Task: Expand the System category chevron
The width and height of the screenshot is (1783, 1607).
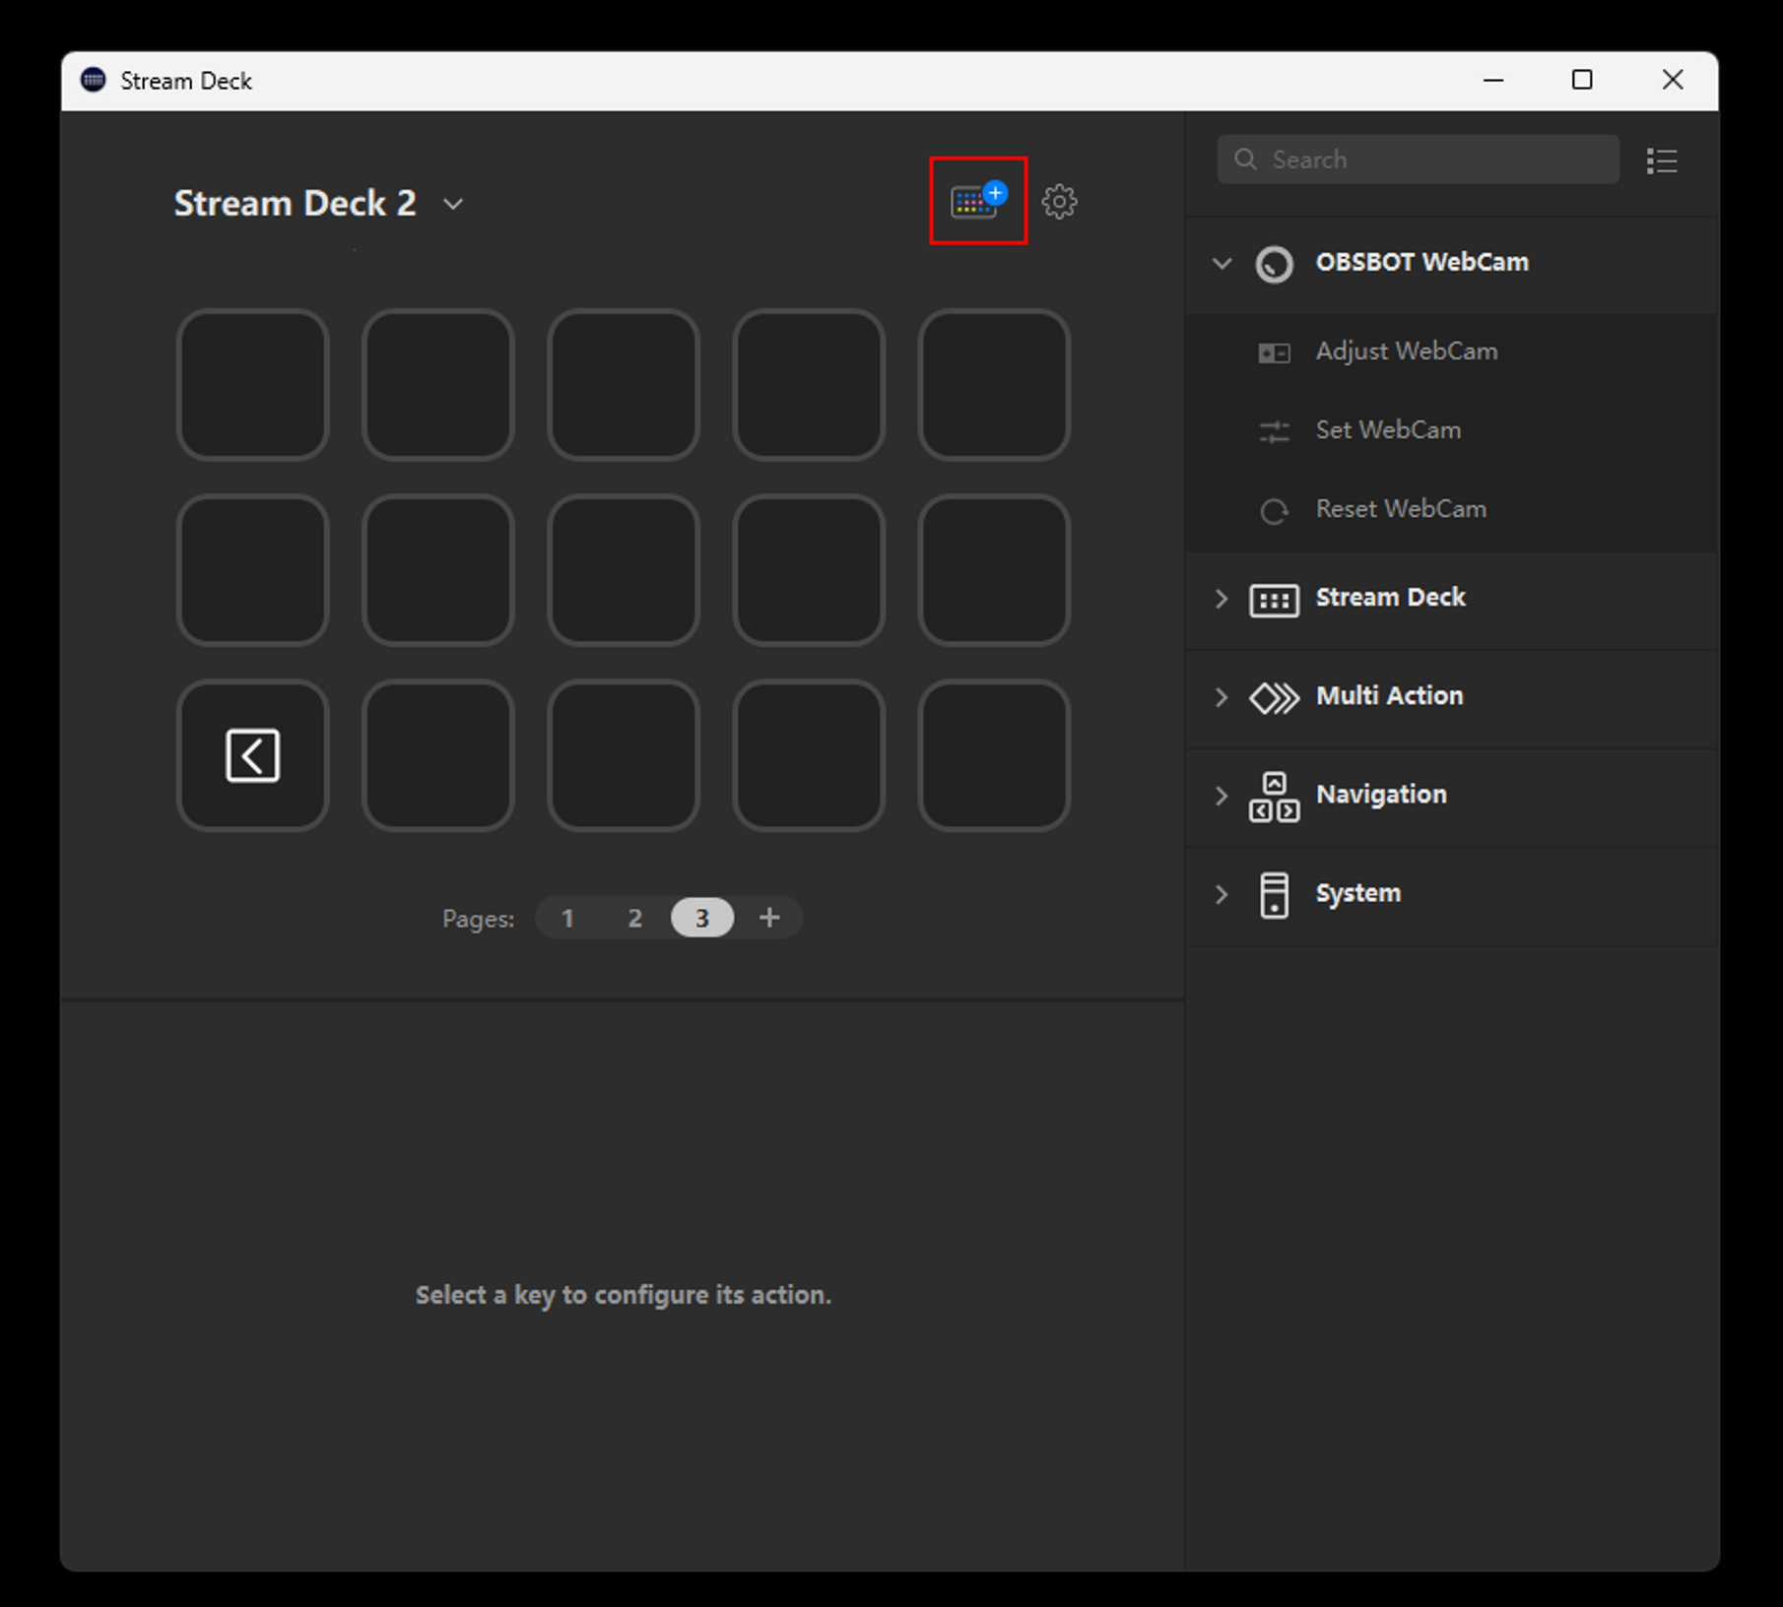Action: [x=1222, y=893]
